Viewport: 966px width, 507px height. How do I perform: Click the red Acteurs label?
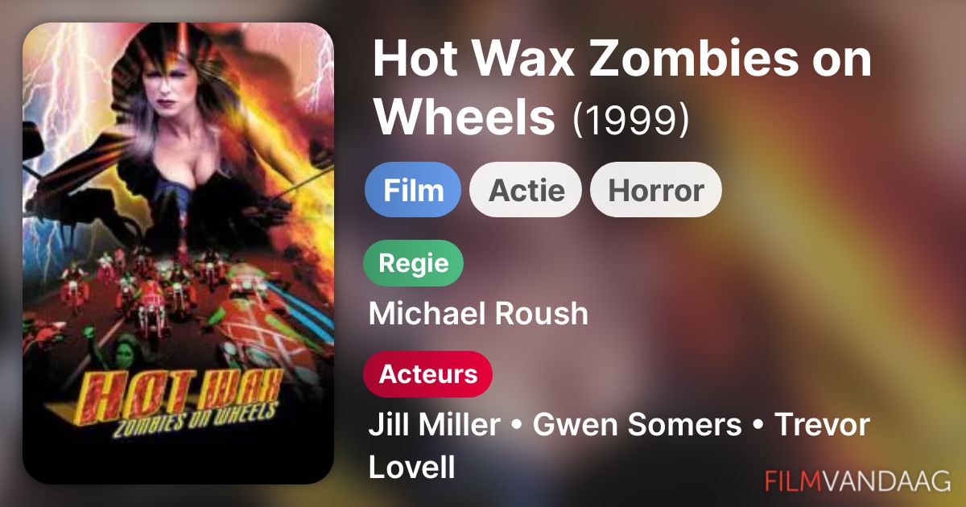click(x=427, y=374)
